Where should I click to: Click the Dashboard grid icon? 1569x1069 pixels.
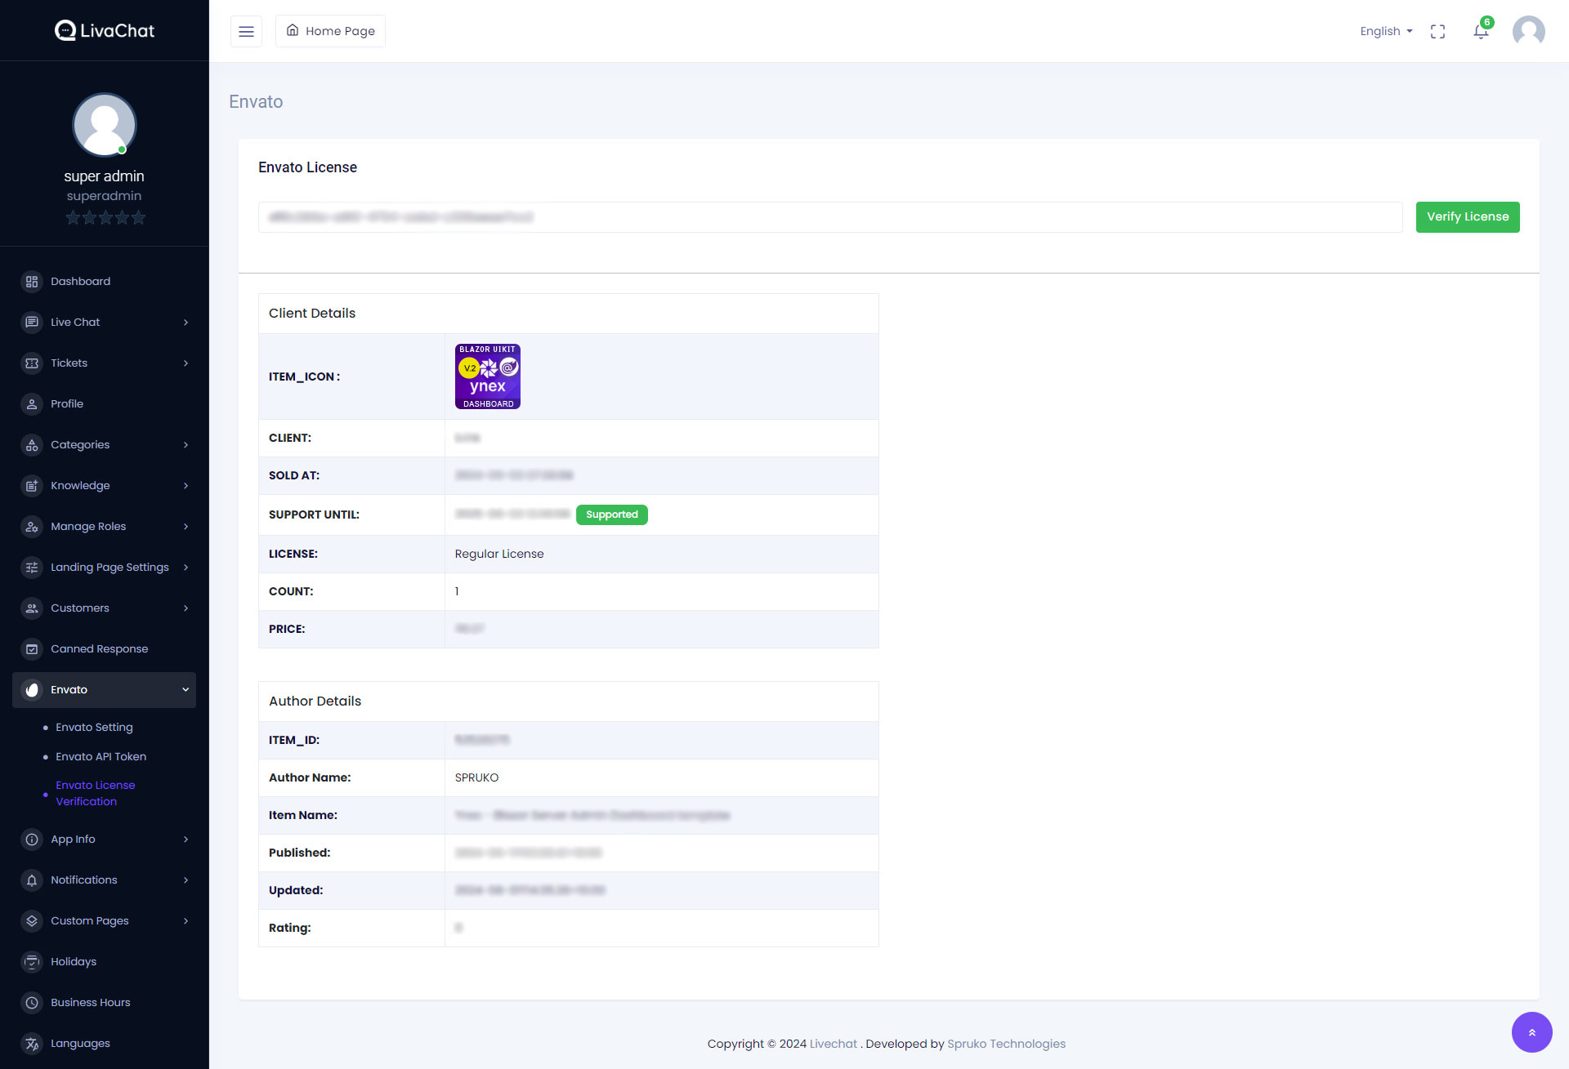pyautogui.click(x=32, y=281)
